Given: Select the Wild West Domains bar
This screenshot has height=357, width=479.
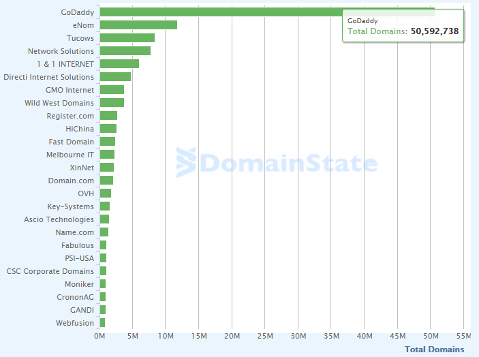Looking at the screenshot, I should [112, 103].
